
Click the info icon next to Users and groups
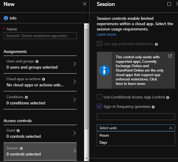click(37, 61)
